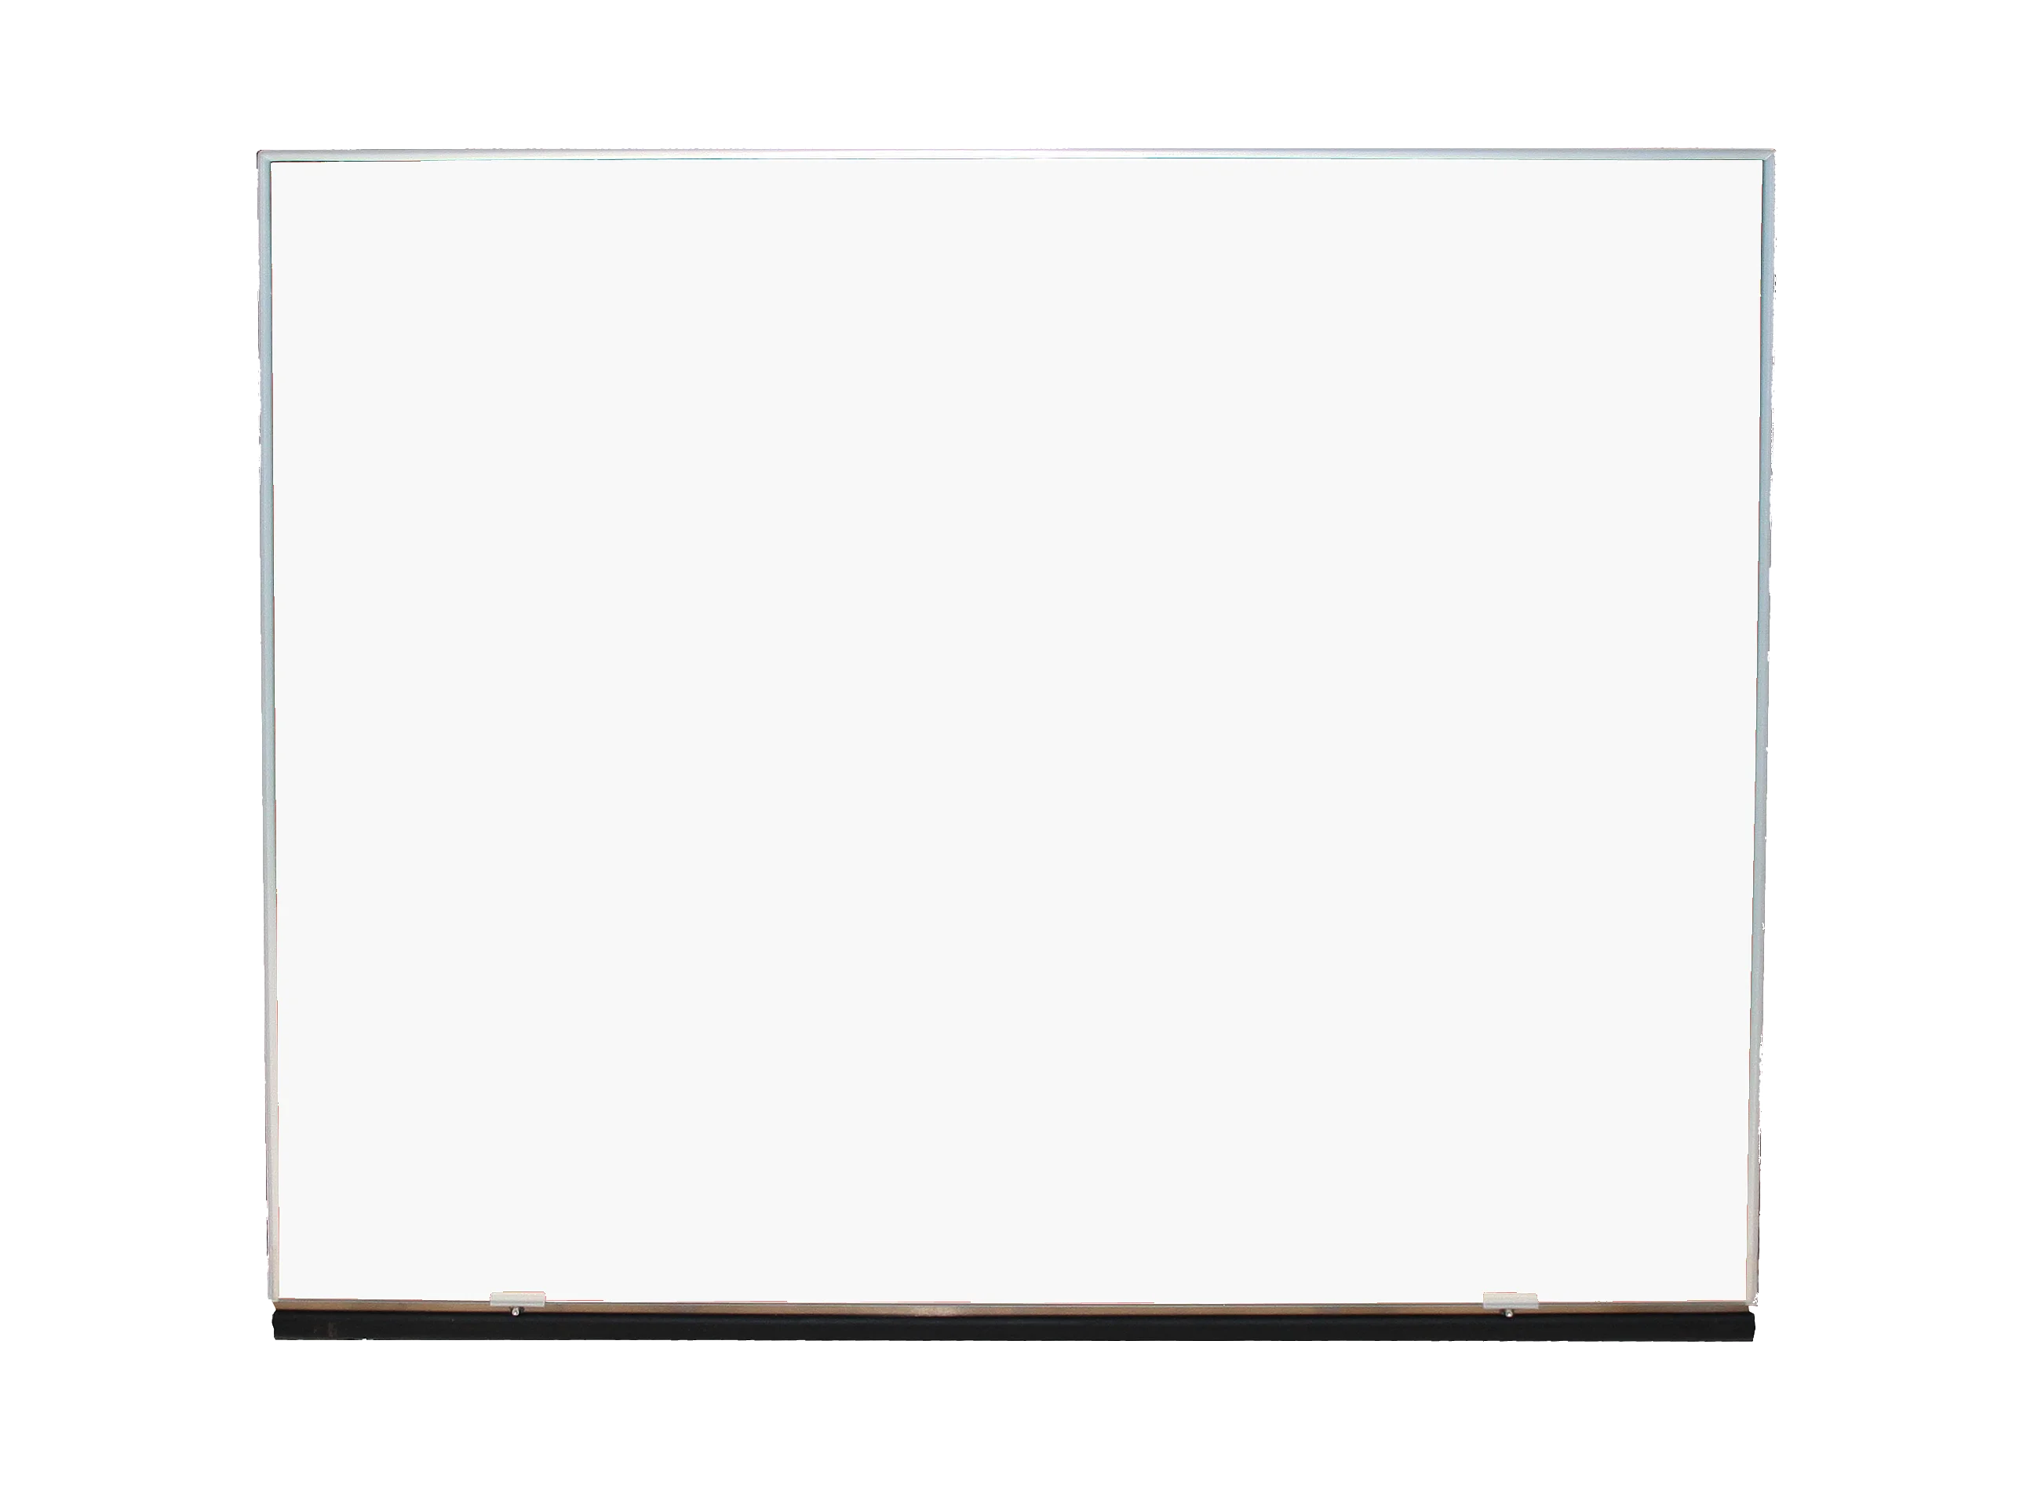Click the top-right corner of whiteboard frame

(x=1770, y=151)
